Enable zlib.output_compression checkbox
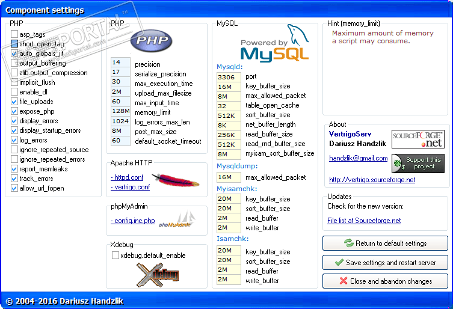Viewport: 453px width, 309px height. pyautogui.click(x=14, y=73)
